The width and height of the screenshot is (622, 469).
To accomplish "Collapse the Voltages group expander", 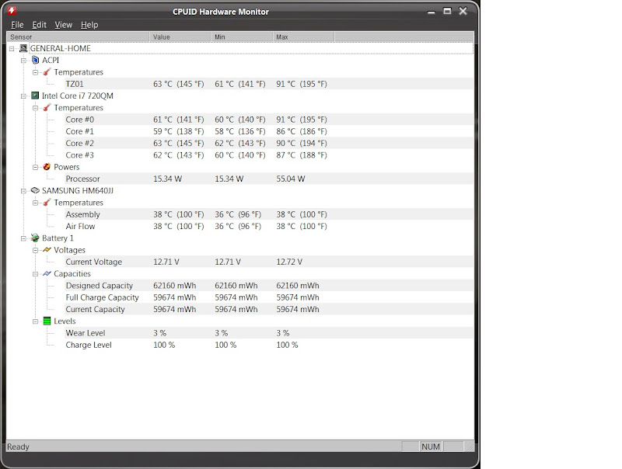I will [35, 250].
